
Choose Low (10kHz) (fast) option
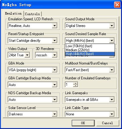click(x=90, y=46)
